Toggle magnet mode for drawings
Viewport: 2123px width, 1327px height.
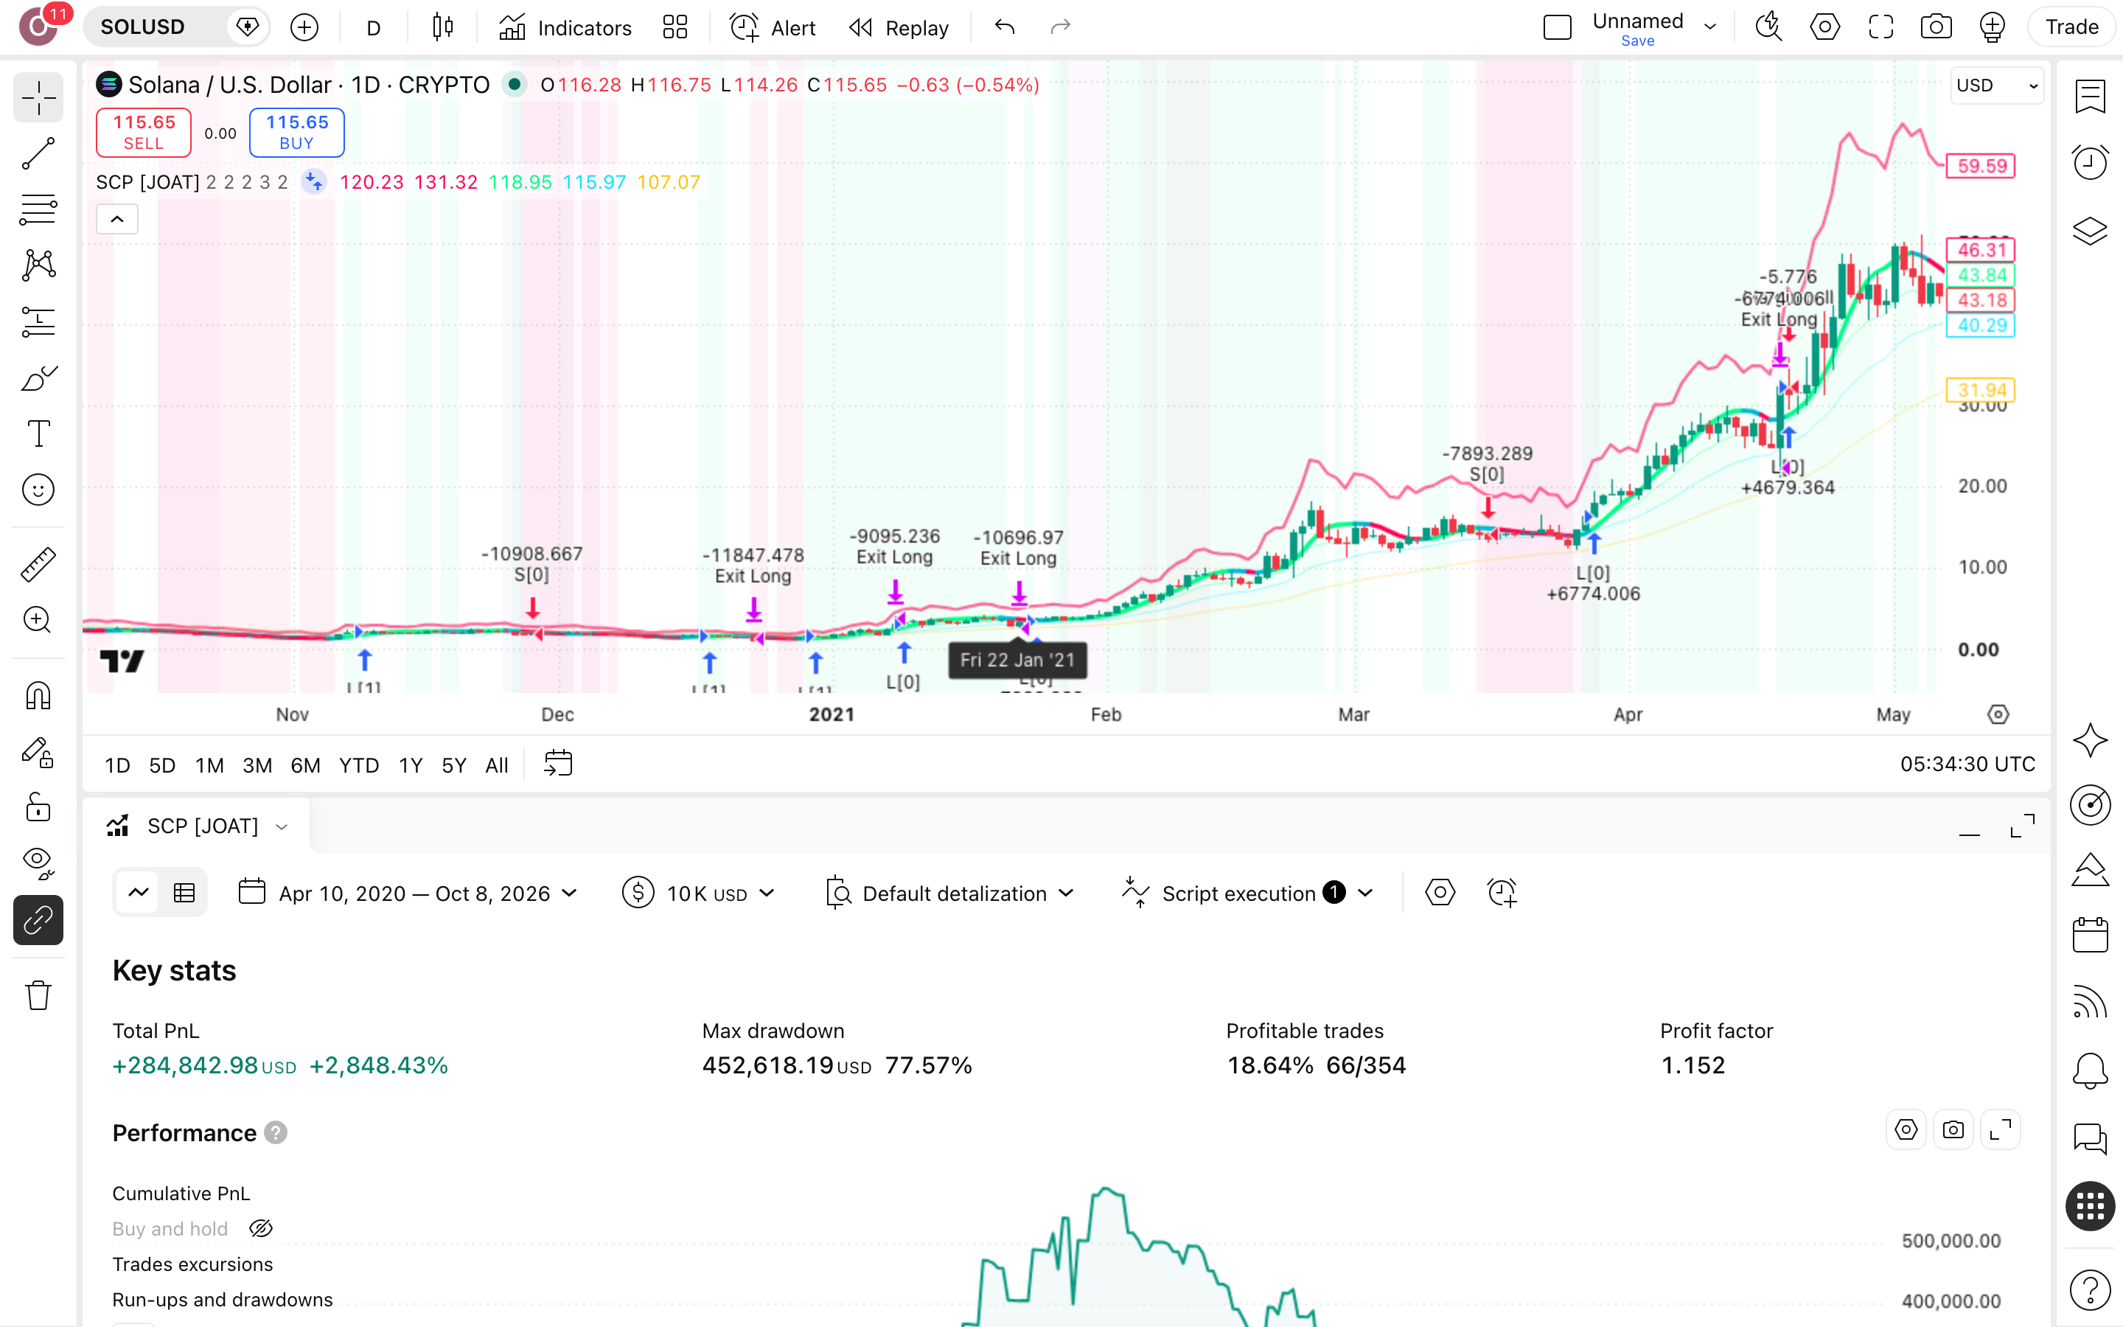[38, 695]
